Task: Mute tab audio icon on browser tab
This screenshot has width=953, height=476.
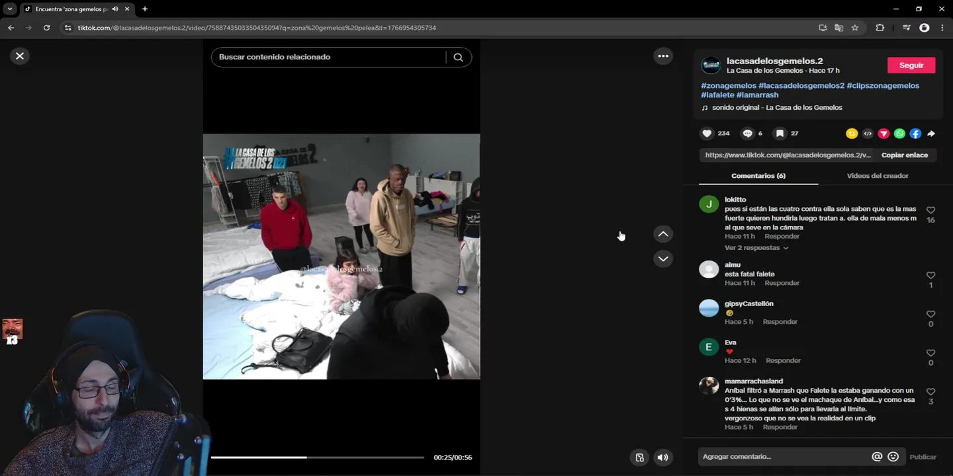Action: (115, 9)
